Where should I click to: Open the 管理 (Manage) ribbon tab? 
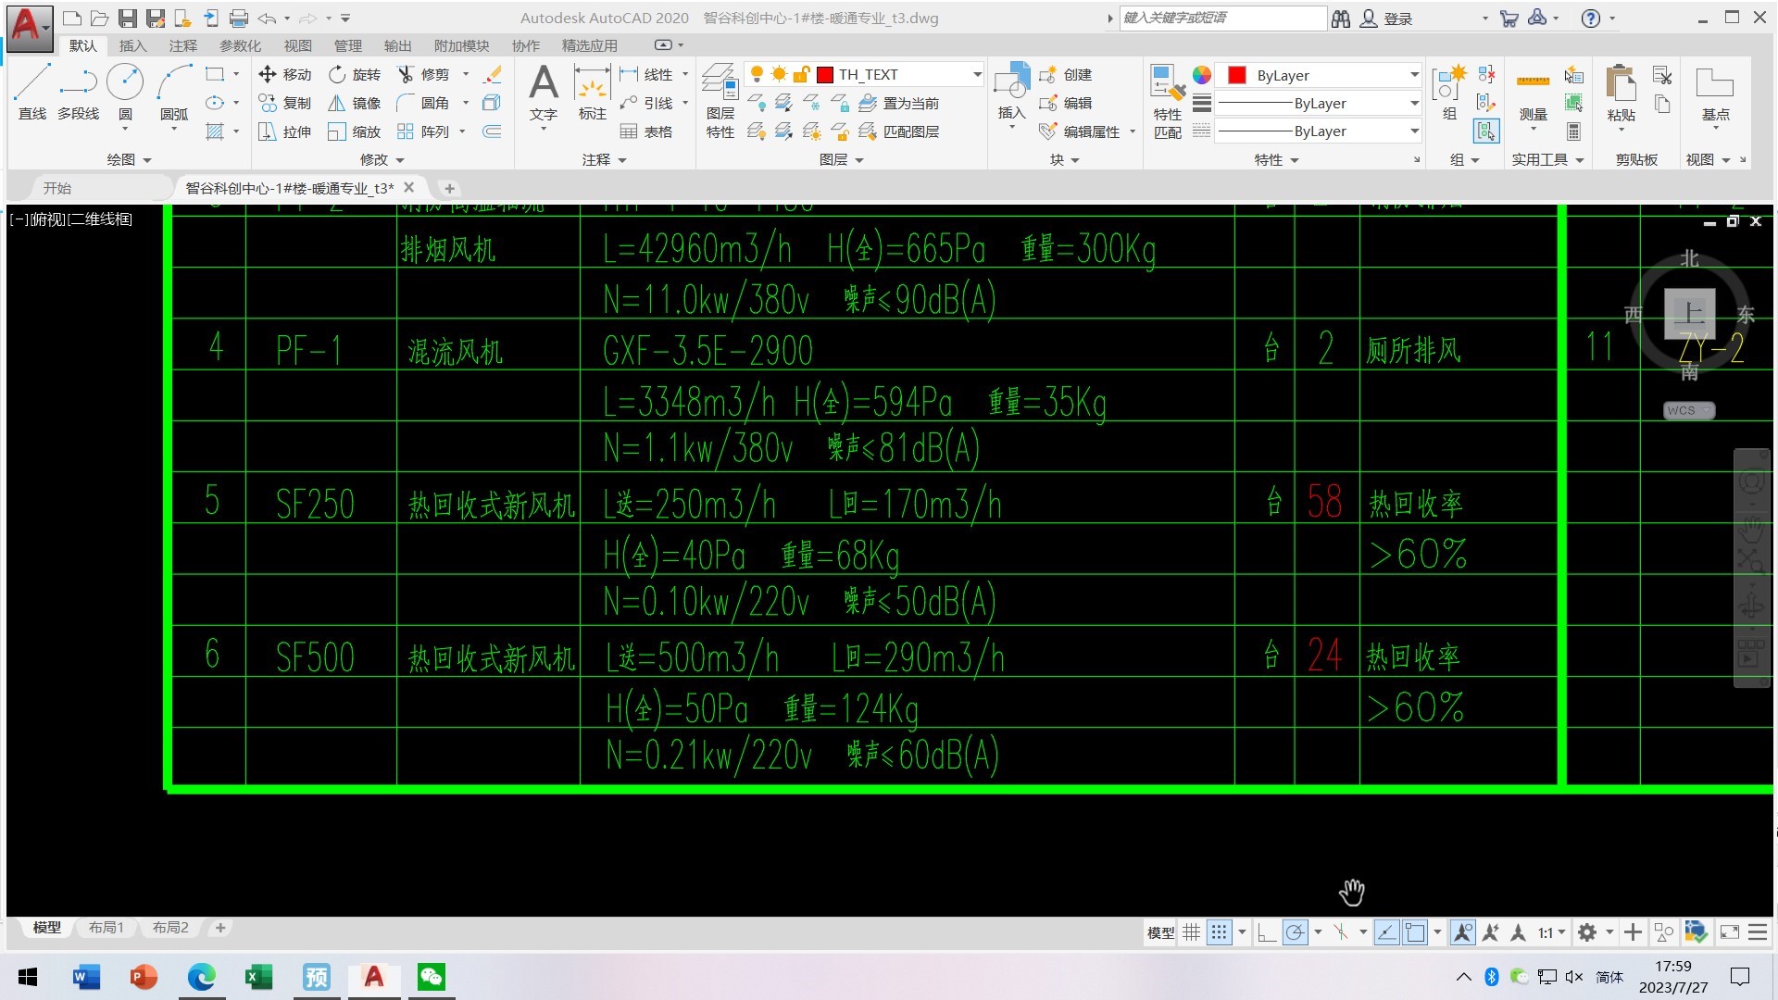point(347,45)
